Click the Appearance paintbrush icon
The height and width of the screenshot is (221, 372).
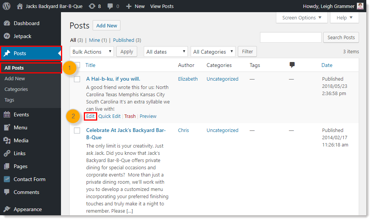(x=7, y=209)
